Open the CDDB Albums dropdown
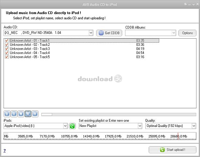 [174, 33]
